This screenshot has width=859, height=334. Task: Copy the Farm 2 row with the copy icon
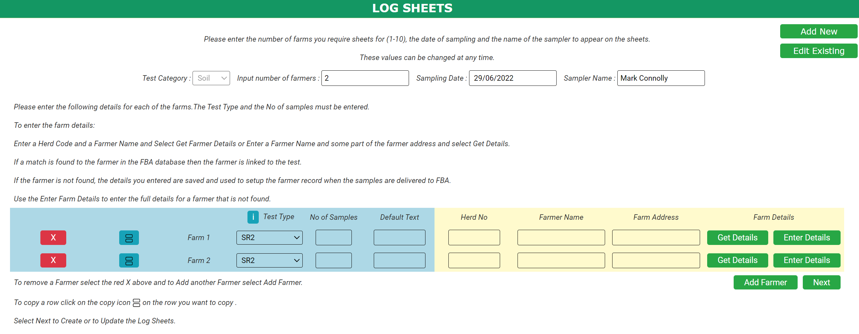(x=129, y=260)
